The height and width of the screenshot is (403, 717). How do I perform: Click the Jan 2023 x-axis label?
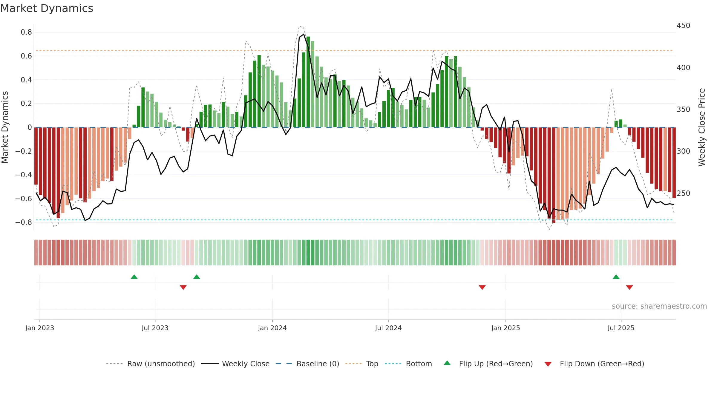(40, 328)
